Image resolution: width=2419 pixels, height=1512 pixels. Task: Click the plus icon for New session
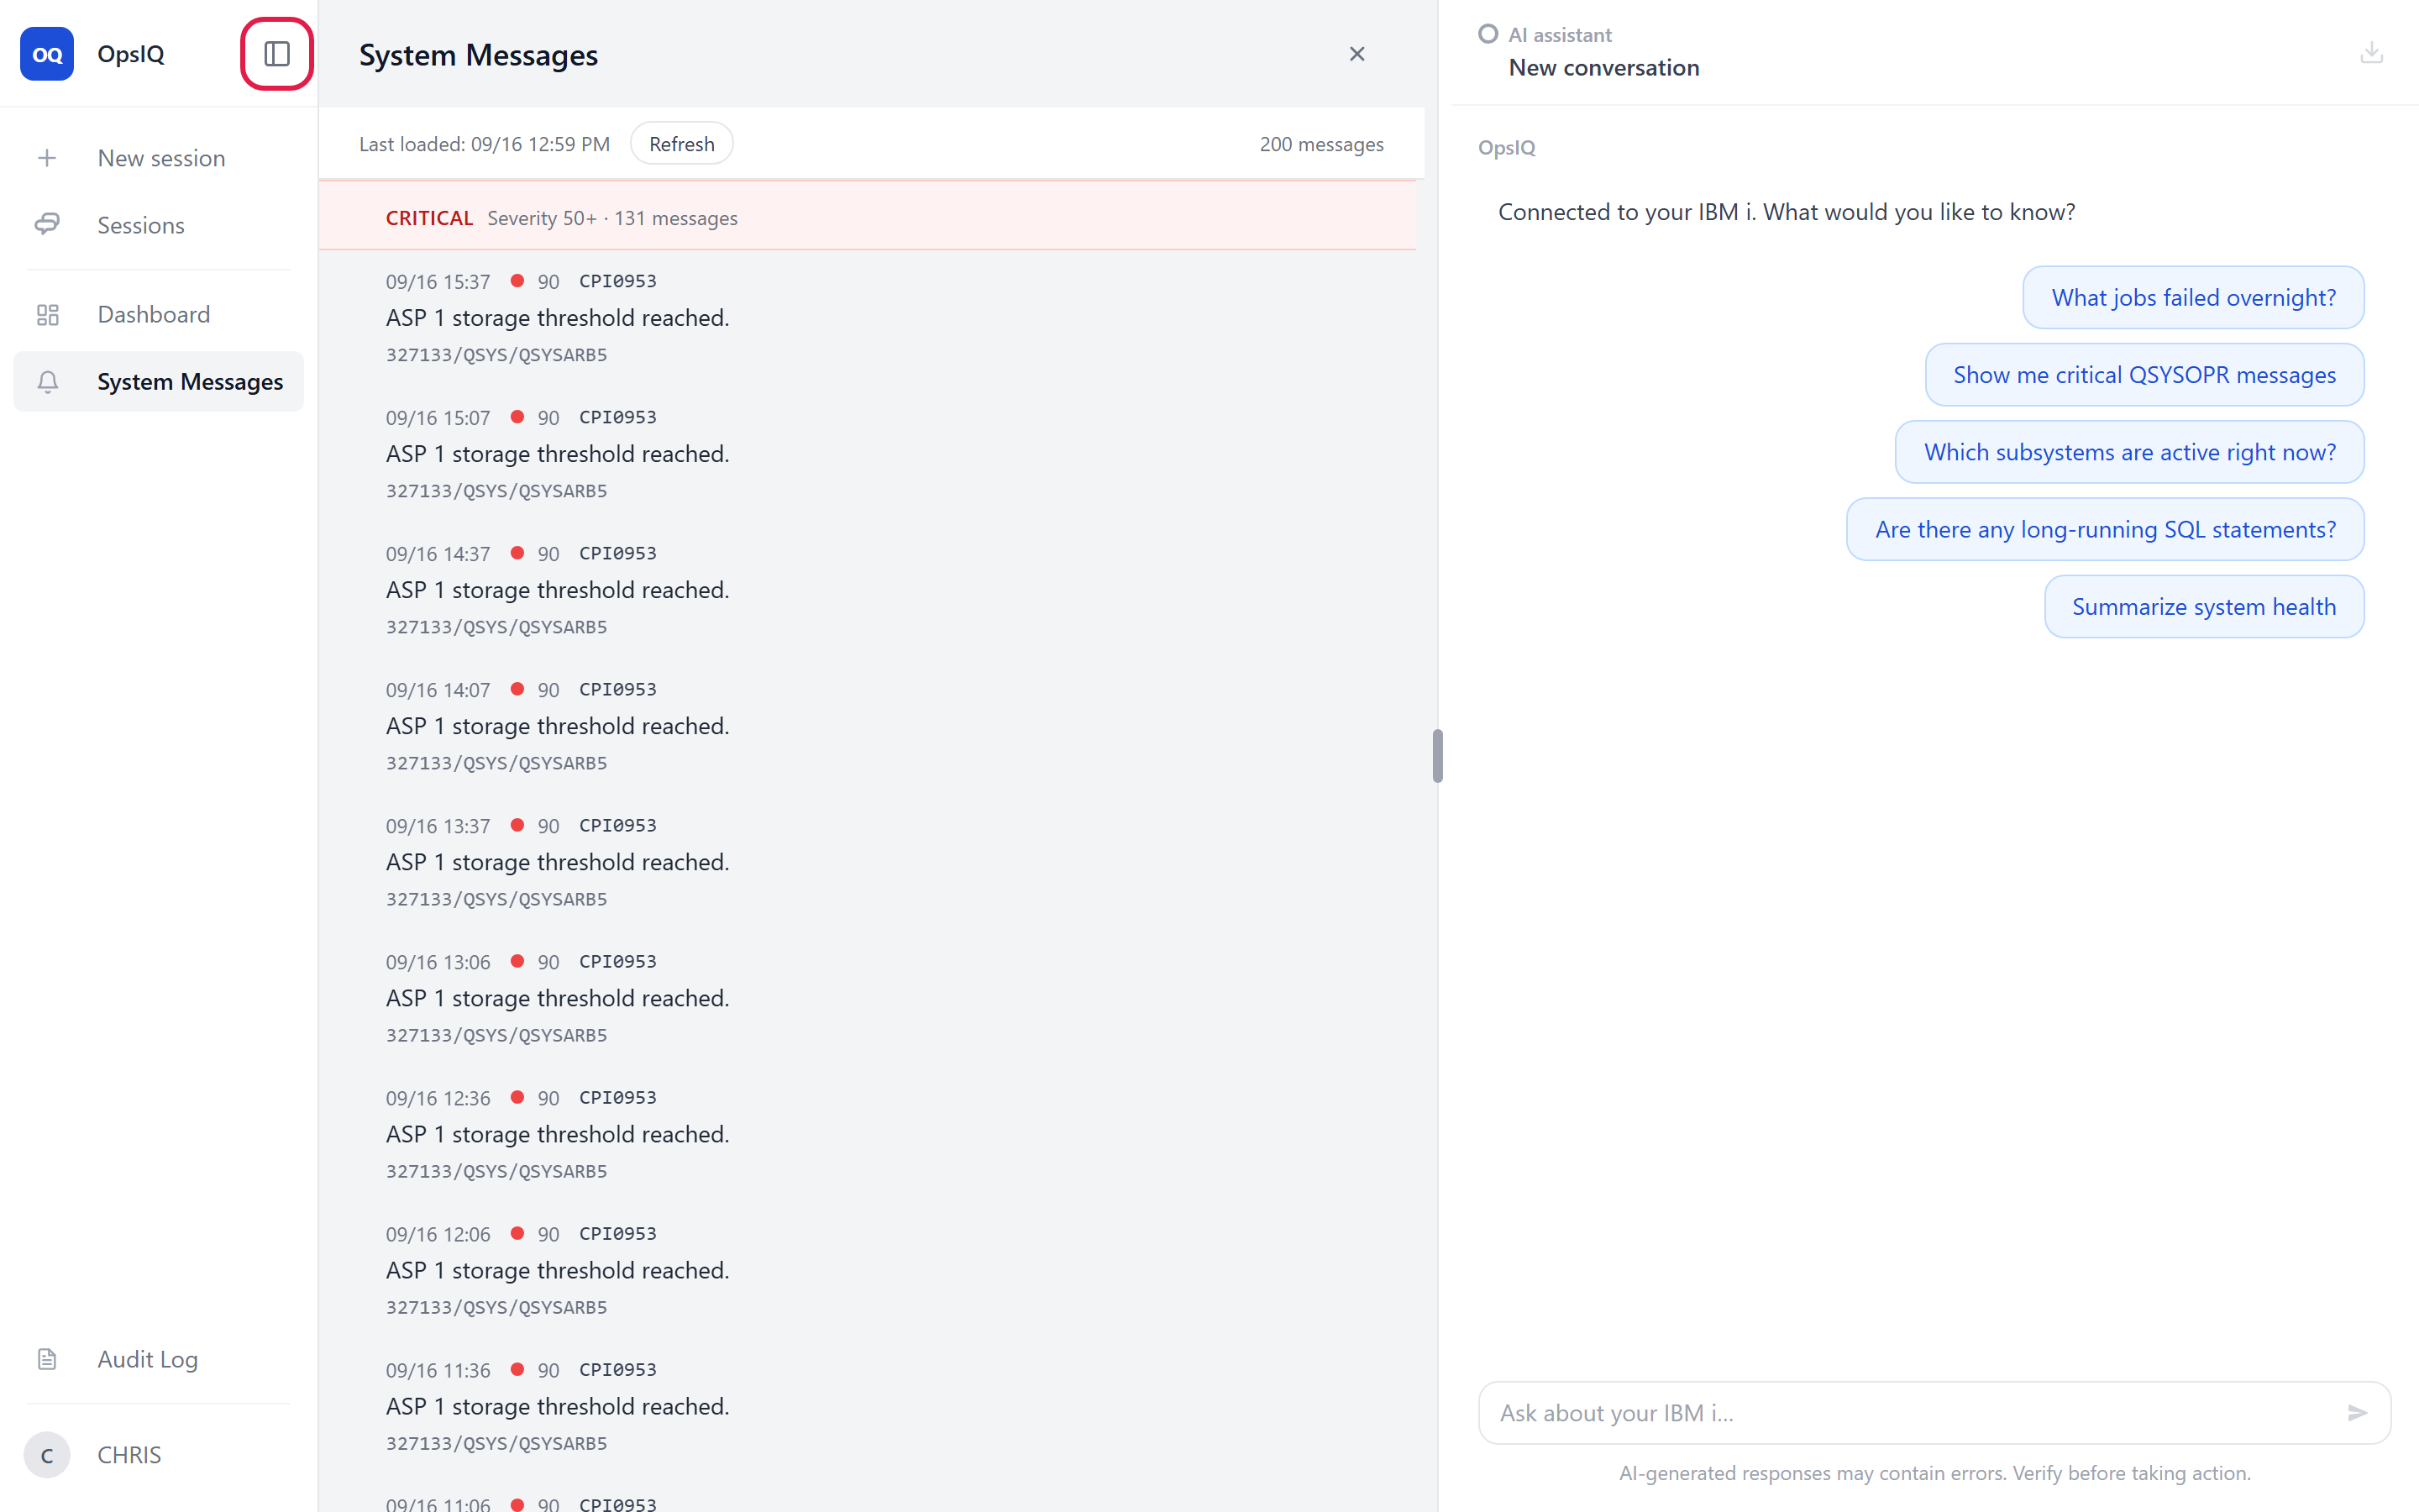pos(47,158)
